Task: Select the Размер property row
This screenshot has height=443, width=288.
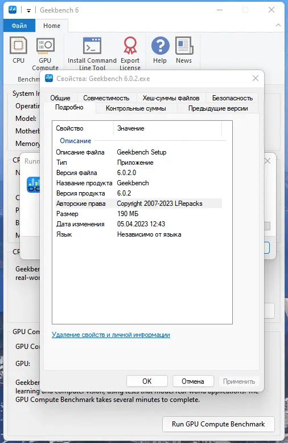Action: 138,214
